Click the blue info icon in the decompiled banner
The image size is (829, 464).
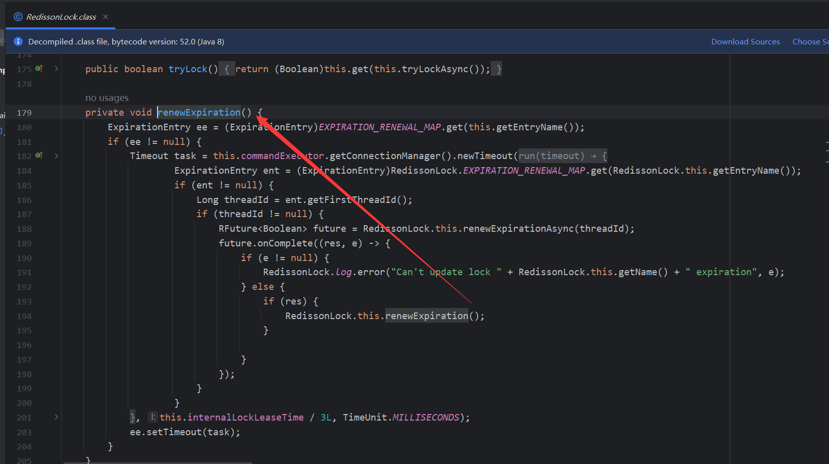tap(18, 41)
